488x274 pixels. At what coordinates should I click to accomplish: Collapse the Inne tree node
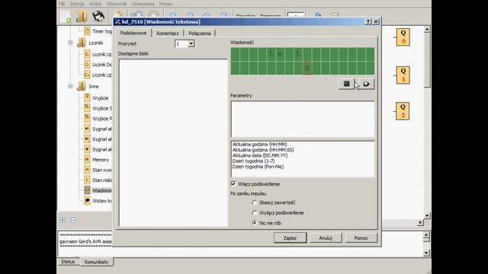[70, 86]
